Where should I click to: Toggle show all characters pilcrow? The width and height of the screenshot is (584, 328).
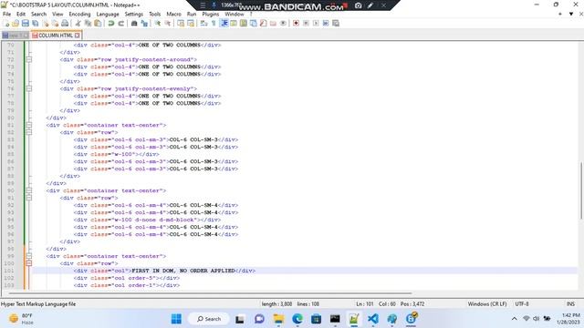[214, 23]
